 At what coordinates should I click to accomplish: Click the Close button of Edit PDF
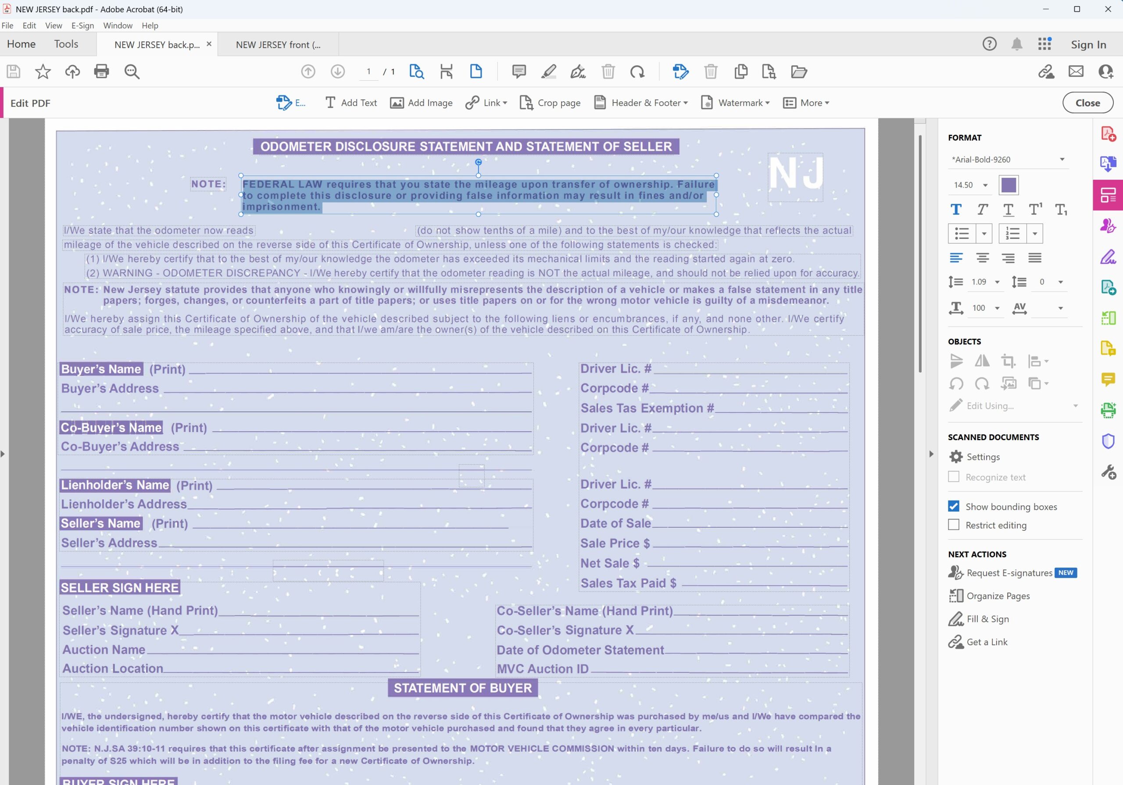point(1088,103)
